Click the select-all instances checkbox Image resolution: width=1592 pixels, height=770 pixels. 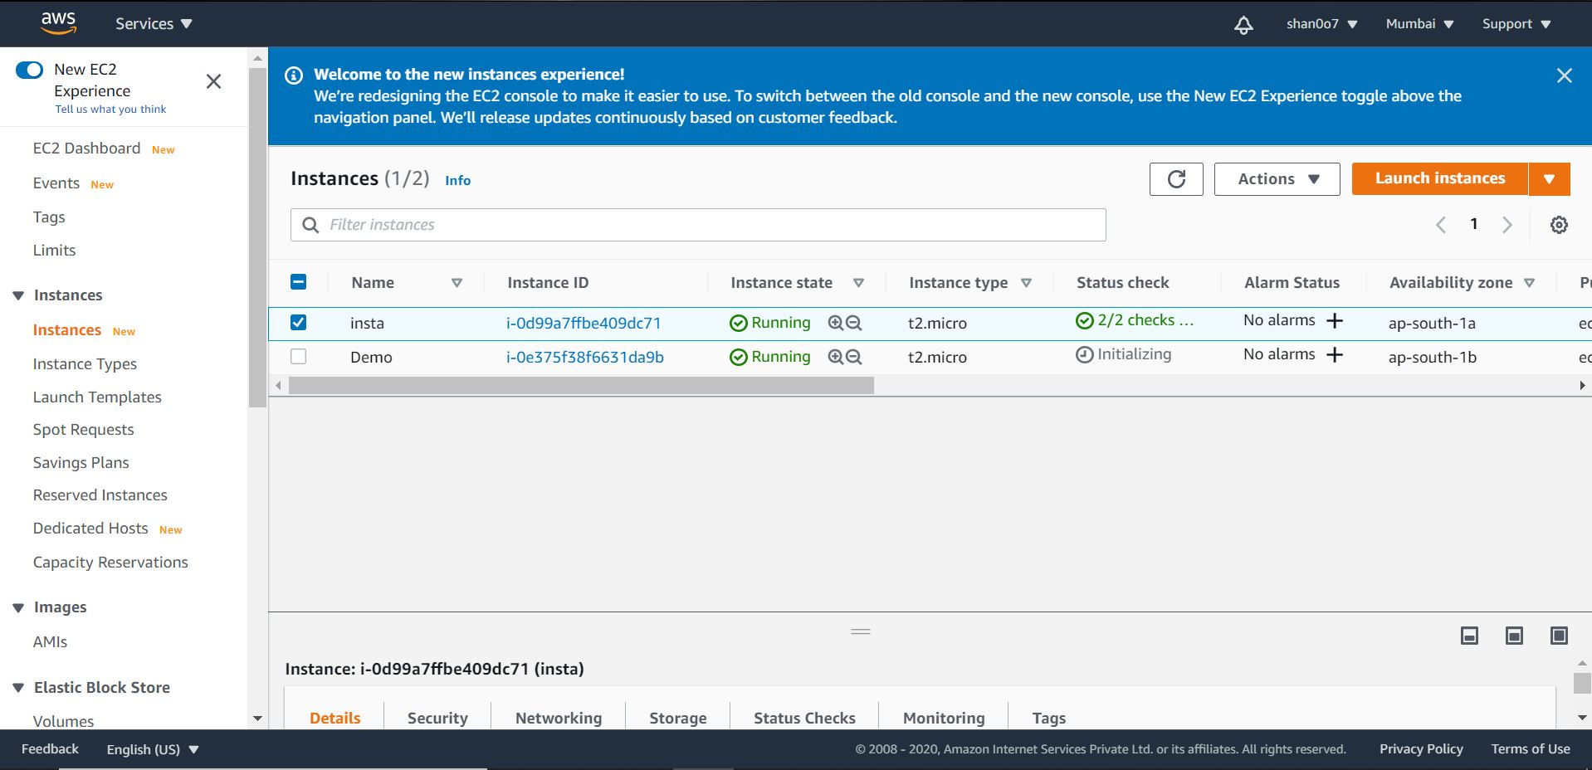pyautogui.click(x=299, y=282)
